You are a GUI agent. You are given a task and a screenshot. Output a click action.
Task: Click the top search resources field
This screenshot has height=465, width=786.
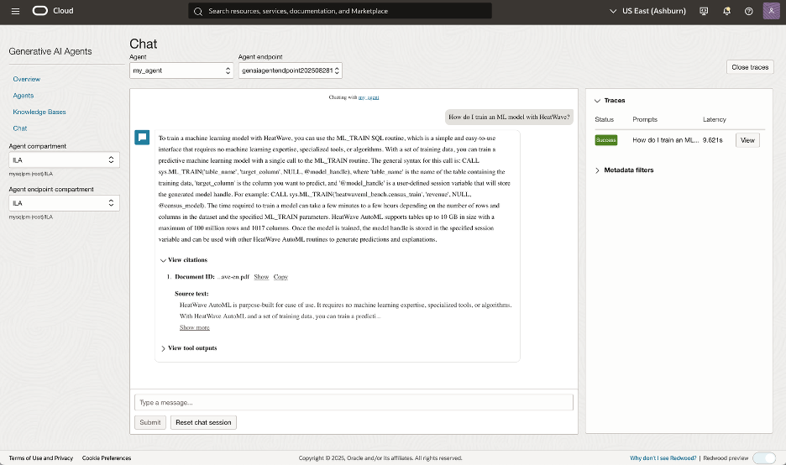(x=340, y=11)
